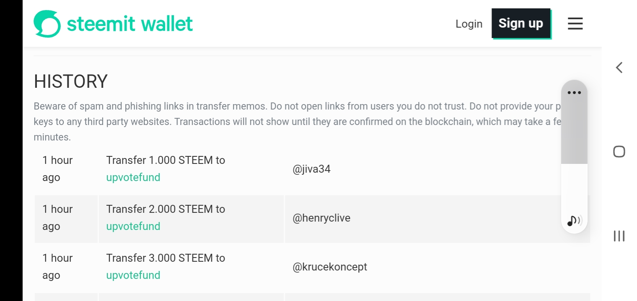This screenshot has width=637, height=301.
Task: Adjust the media volume slider
Action: click(574, 163)
